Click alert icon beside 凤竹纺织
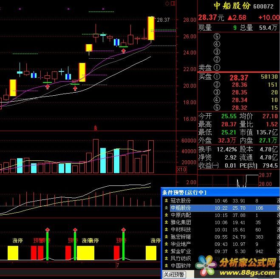 pos(166,259)
